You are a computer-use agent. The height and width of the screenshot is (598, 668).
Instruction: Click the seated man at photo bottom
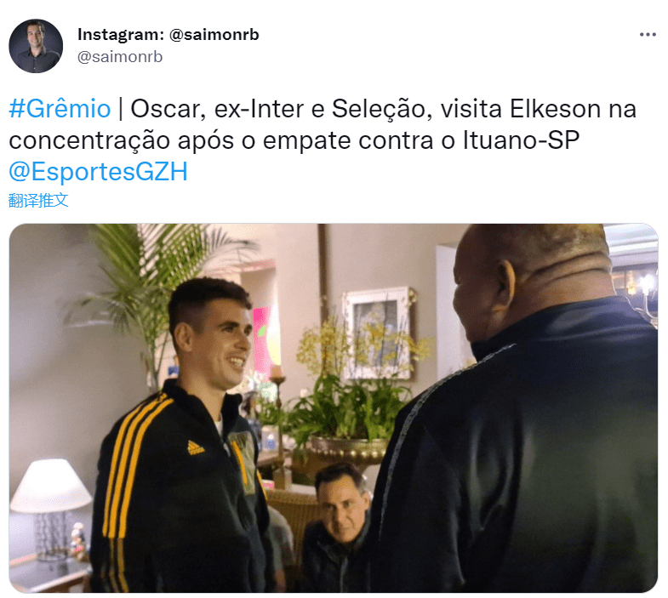click(x=337, y=524)
